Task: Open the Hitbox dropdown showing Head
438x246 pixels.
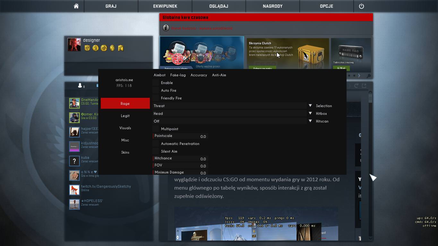Action: click(230, 113)
